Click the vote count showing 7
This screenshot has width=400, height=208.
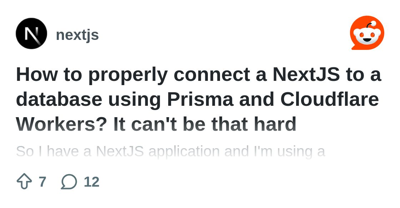click(42, 181)
